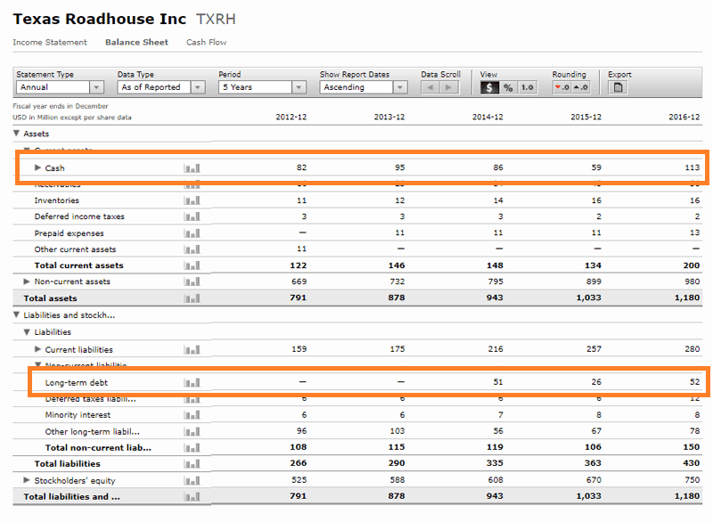Click the 2014-12 column header

pos(488,117)
